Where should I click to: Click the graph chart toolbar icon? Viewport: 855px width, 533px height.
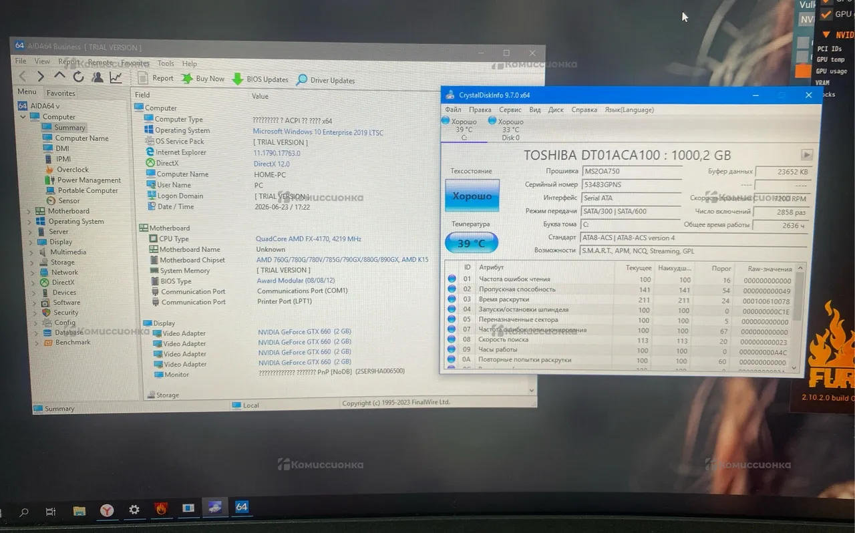pyautogui.click(x=116, y=77)
